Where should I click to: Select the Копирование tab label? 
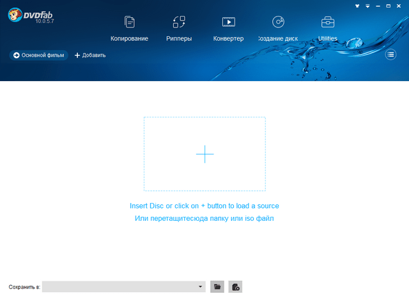129,38
